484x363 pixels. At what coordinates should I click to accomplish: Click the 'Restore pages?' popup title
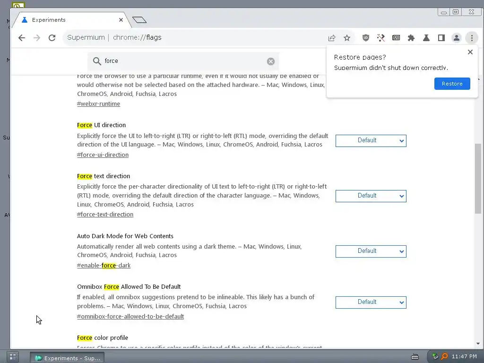[x=360, y=57]
